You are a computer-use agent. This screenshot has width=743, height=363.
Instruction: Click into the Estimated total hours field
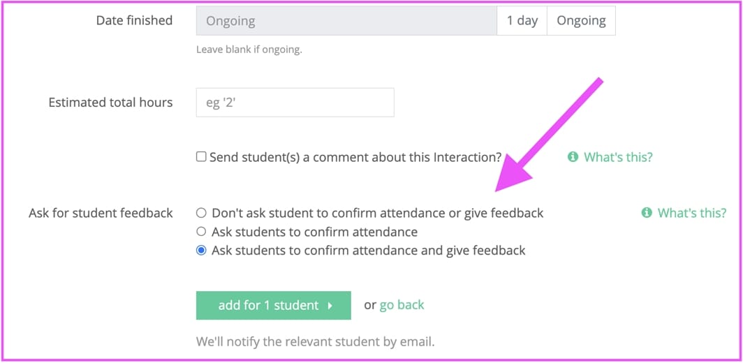pos(295,103)
